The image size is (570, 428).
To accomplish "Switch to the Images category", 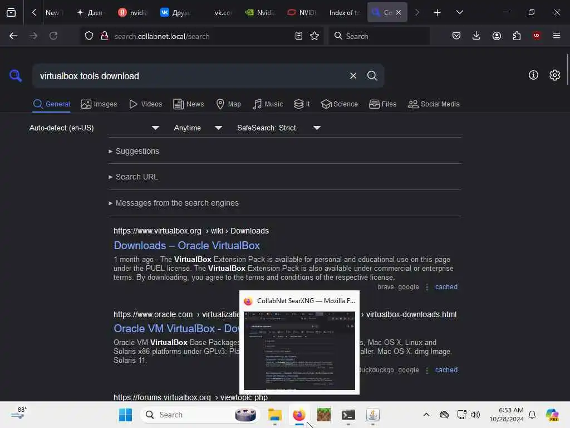I will tap(99, 104).
